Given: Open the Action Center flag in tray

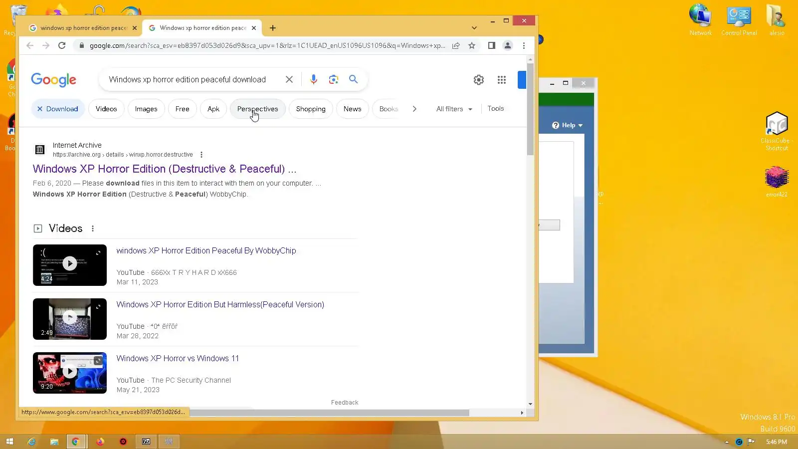Looking at the screenshot, I should click(x=751, y=442).
